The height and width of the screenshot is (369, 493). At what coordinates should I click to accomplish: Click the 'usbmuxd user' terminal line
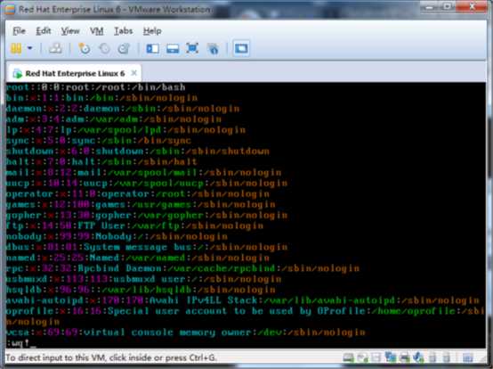(x=143, y=279)
